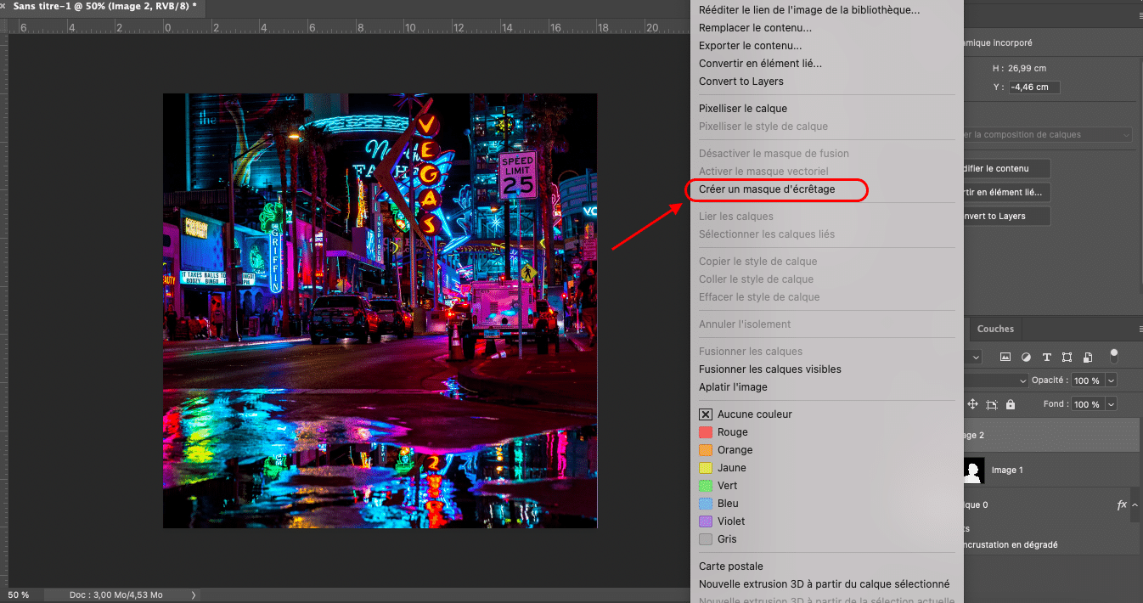1143x603 pixels.
Task: Open the composition de calques dropdown
Action: point(1048,134)
